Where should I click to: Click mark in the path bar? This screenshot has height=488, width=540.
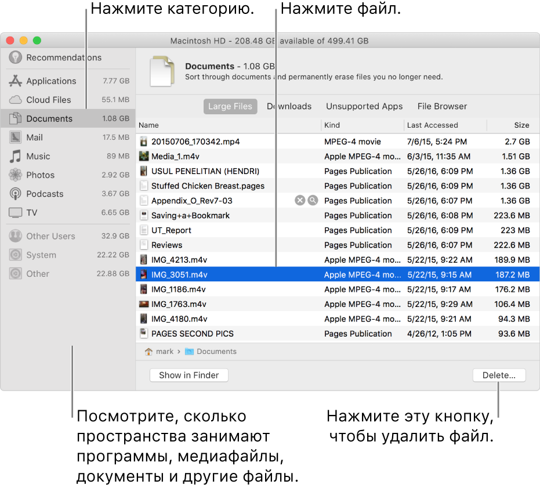click(165, 352)
